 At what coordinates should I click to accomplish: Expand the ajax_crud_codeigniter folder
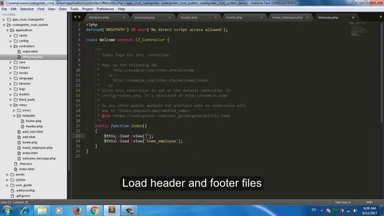(x=4, y=20)
